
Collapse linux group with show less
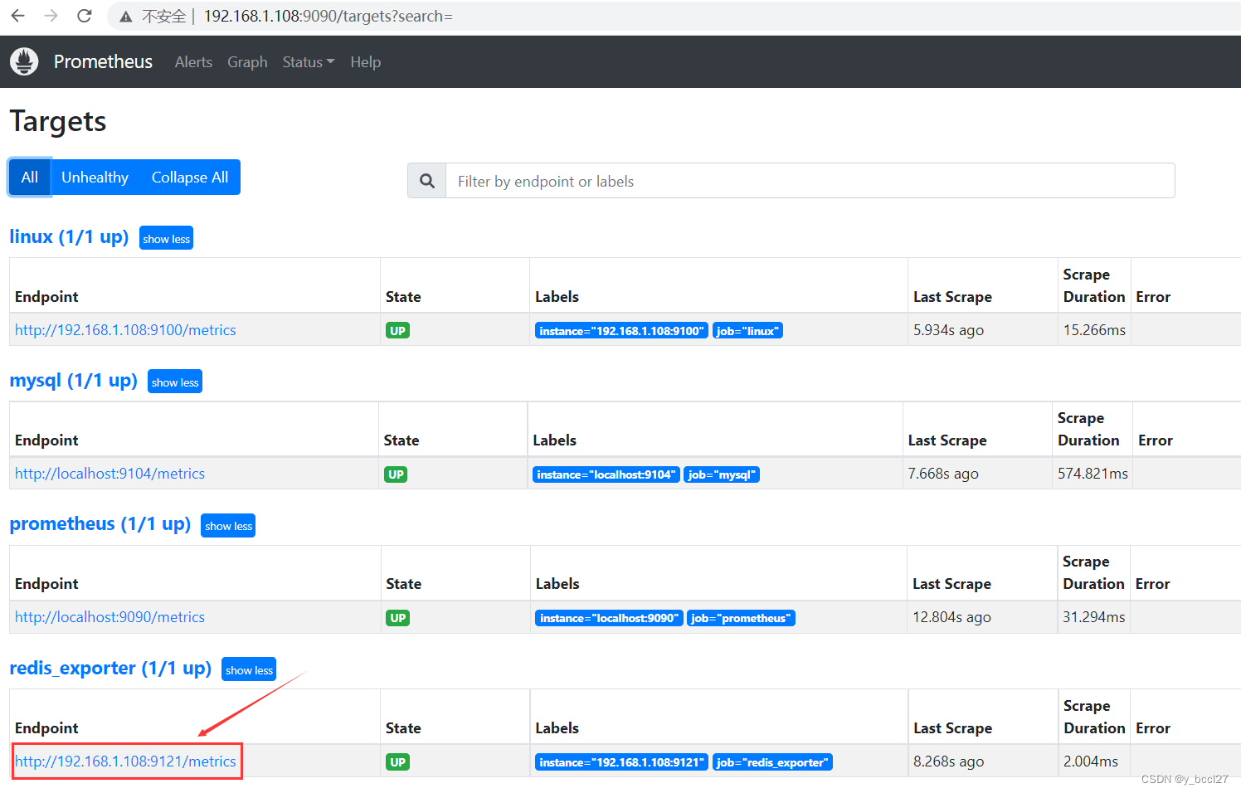166,238
